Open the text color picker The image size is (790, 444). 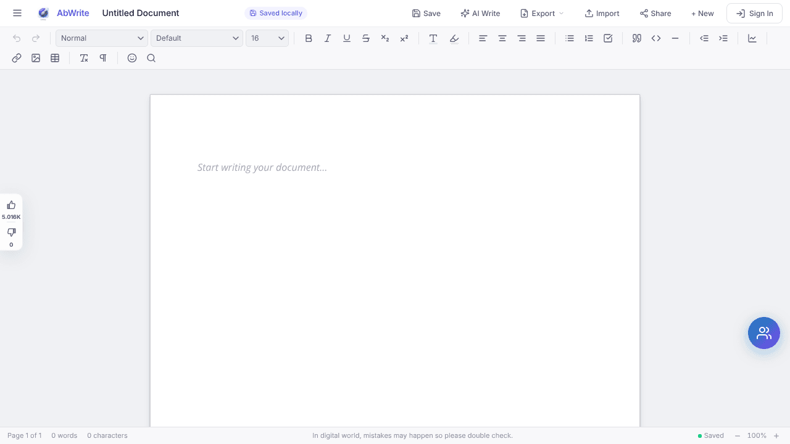pos(433,38)
